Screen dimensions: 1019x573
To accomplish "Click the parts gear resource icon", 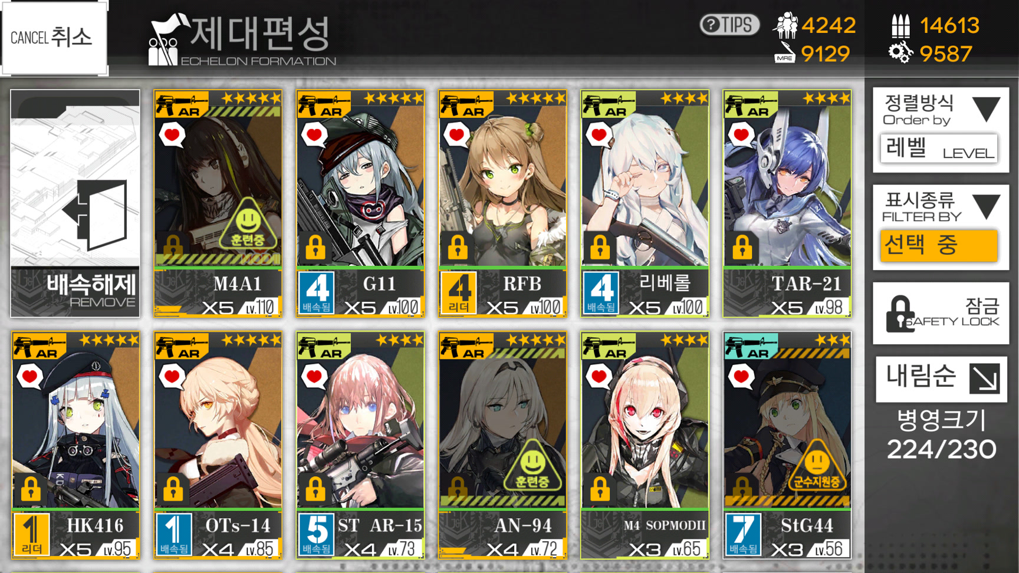I will pyautogui.click(x=900, y=53).
